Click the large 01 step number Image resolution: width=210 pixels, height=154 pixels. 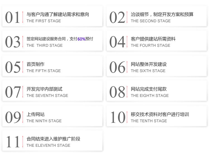click(x=13, y=17)
